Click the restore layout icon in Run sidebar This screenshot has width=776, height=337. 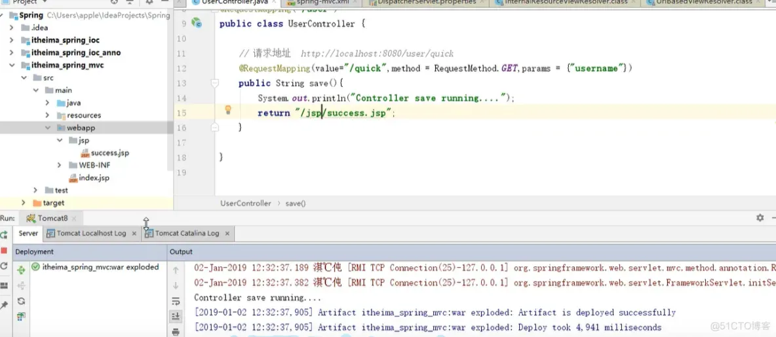4,285
